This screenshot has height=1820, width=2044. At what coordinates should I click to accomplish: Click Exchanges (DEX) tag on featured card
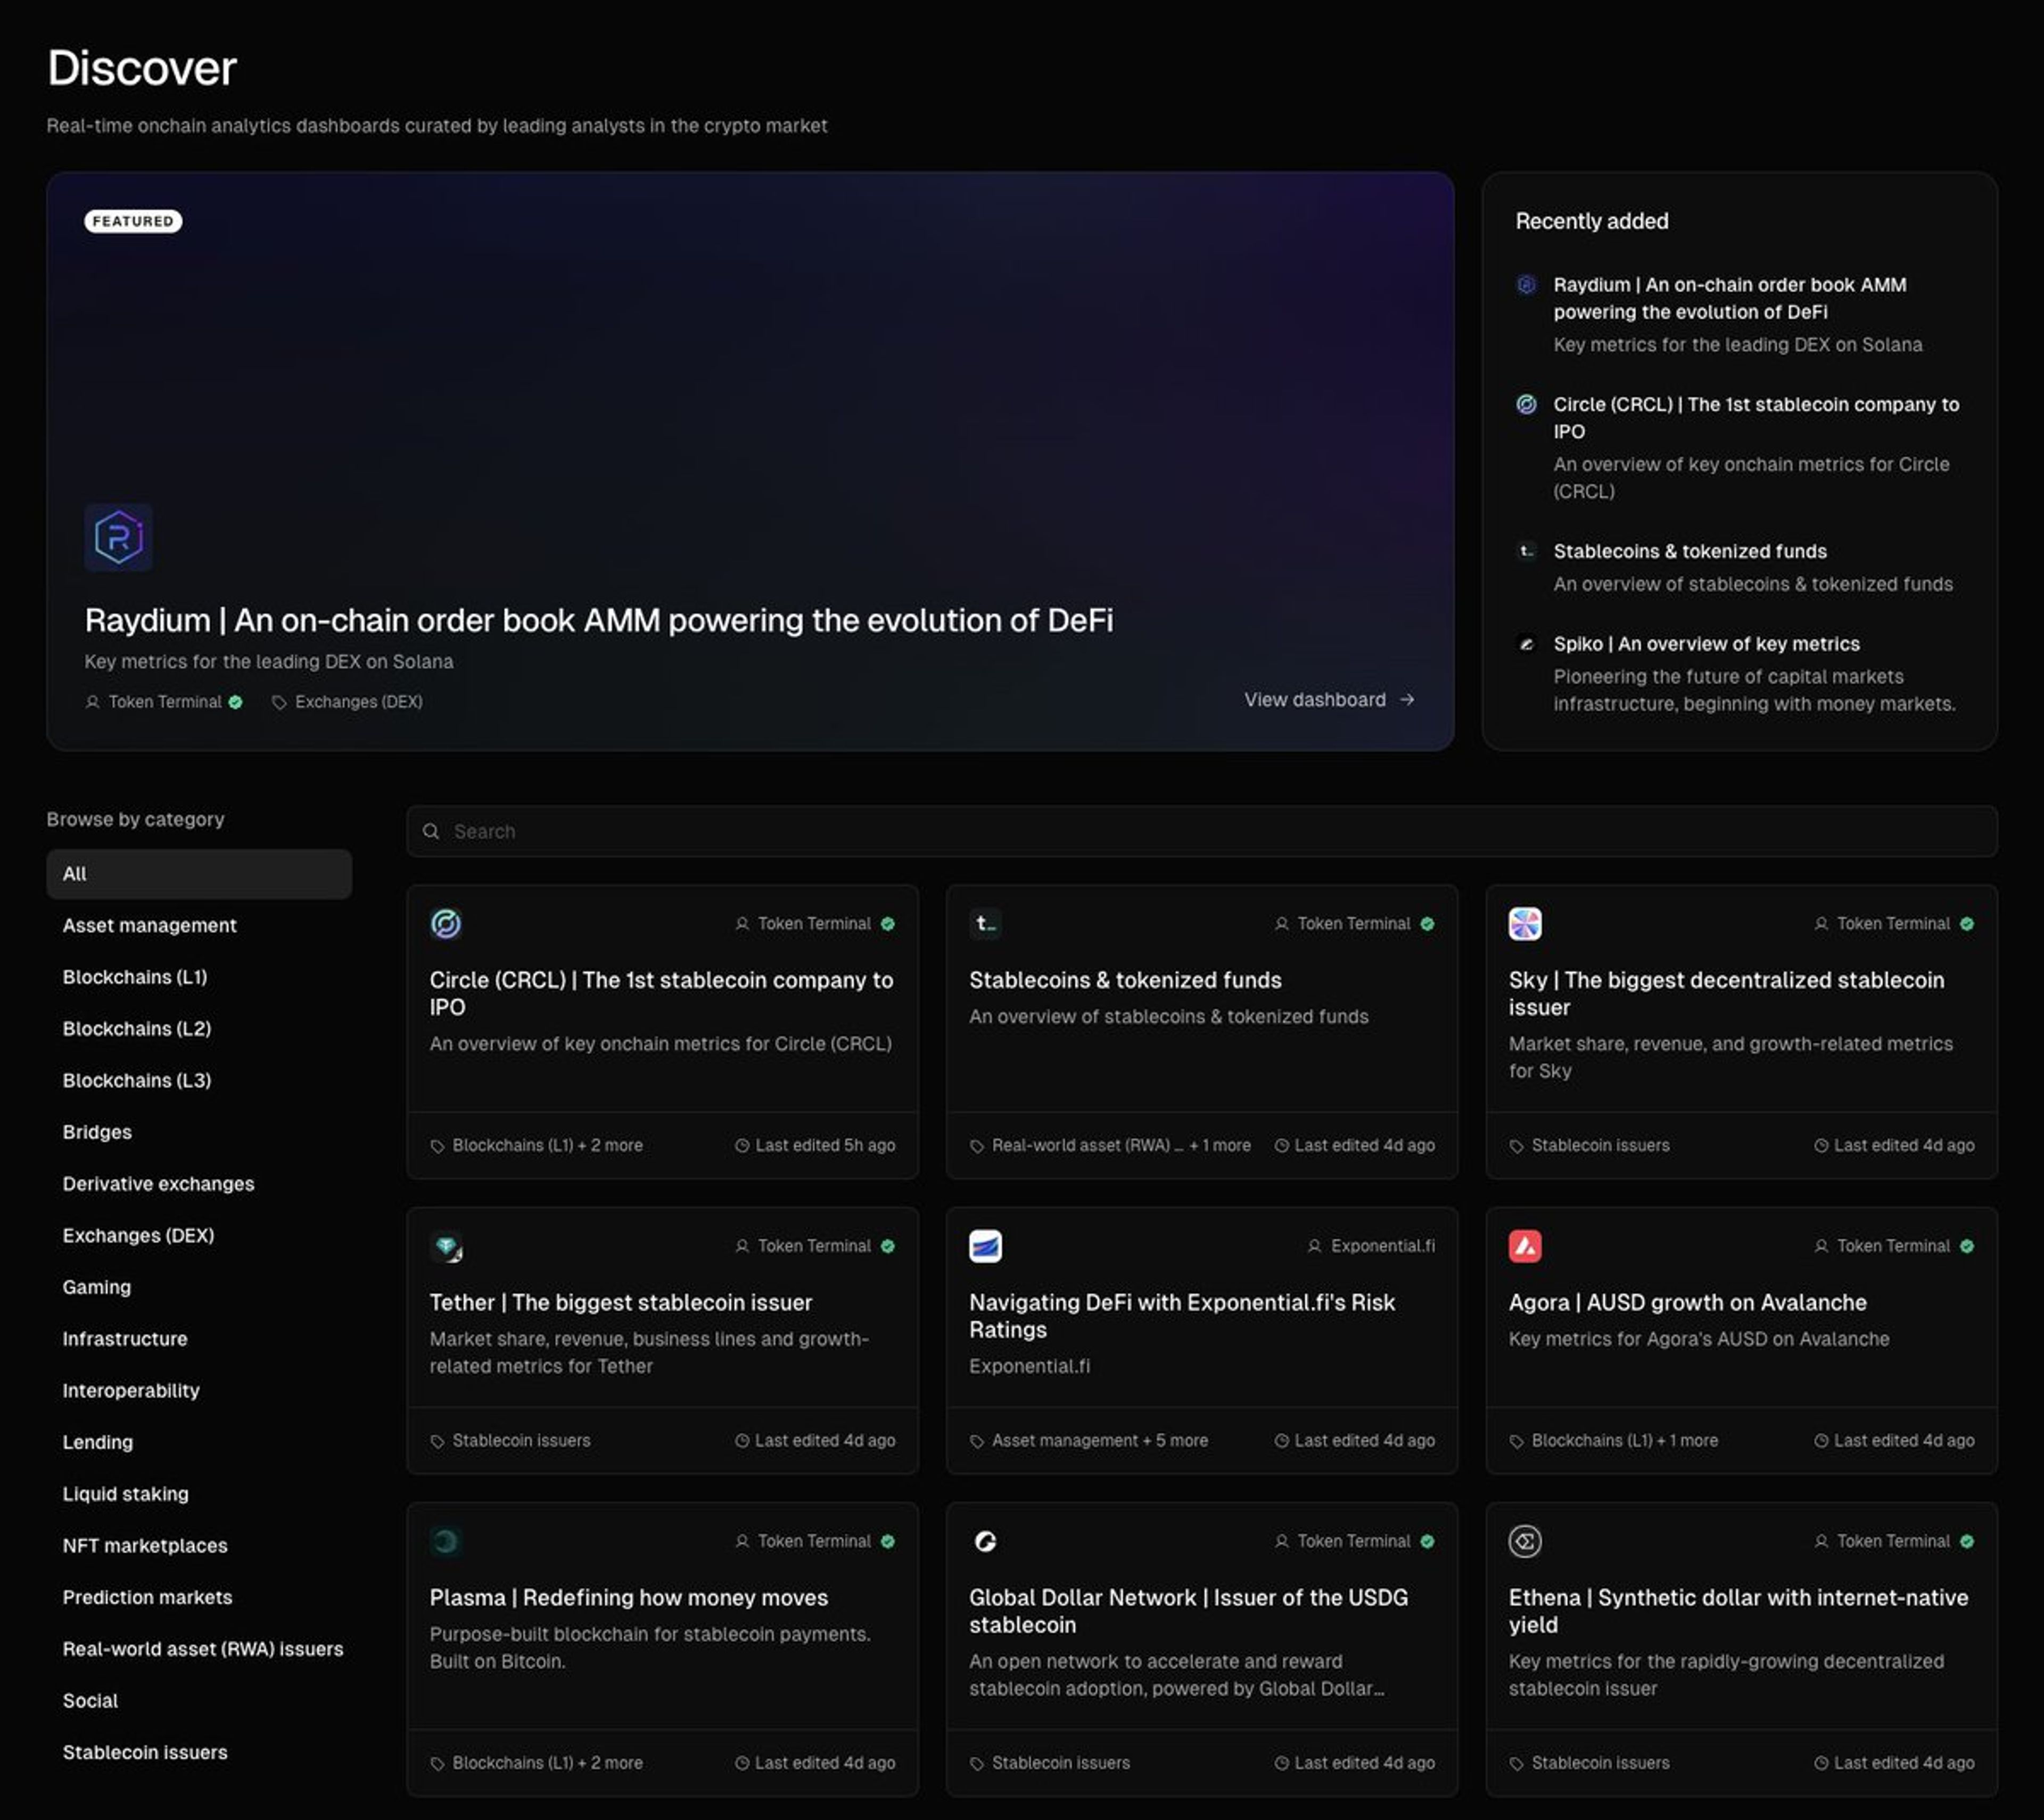[x=358, y=702]
